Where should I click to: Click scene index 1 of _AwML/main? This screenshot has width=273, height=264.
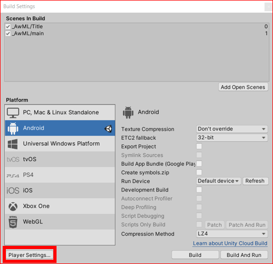266,34
